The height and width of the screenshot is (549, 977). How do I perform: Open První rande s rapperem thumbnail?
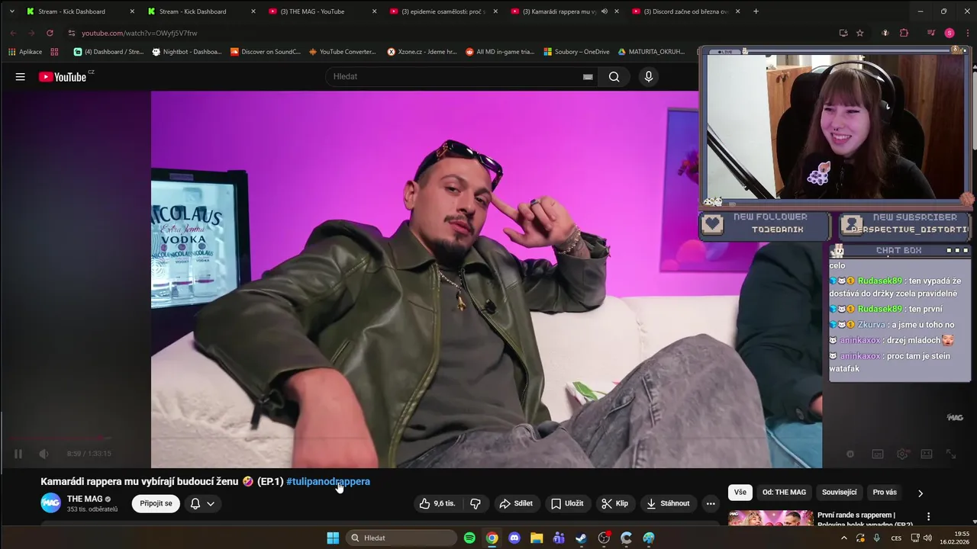[770, 518]
